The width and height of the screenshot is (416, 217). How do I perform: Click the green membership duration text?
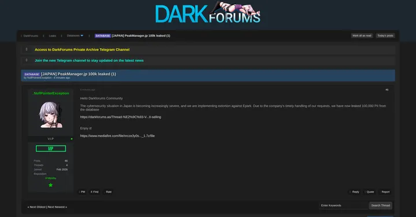pyautogui.click(x=51, y=178)
